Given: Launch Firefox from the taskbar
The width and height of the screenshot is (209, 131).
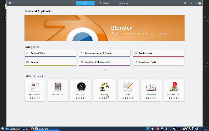Looking at the screenshot, I should point(32,129).
